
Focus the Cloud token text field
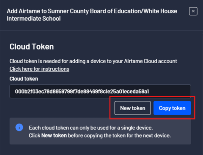(100, 91)
